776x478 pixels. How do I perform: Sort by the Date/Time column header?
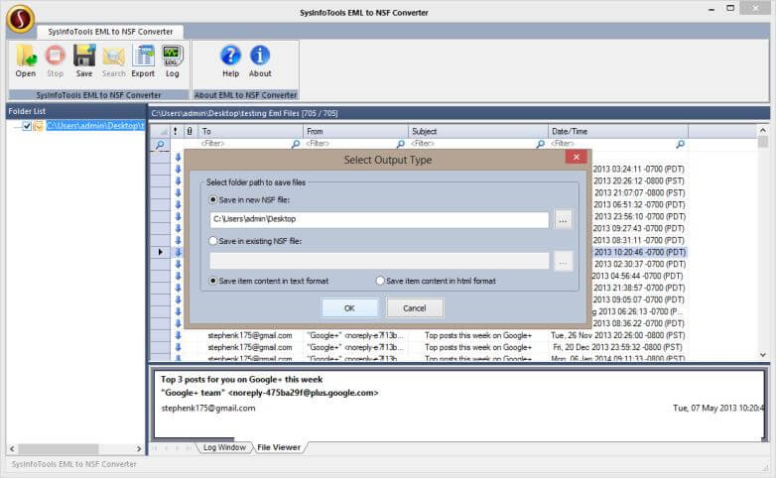coord(618,131)
